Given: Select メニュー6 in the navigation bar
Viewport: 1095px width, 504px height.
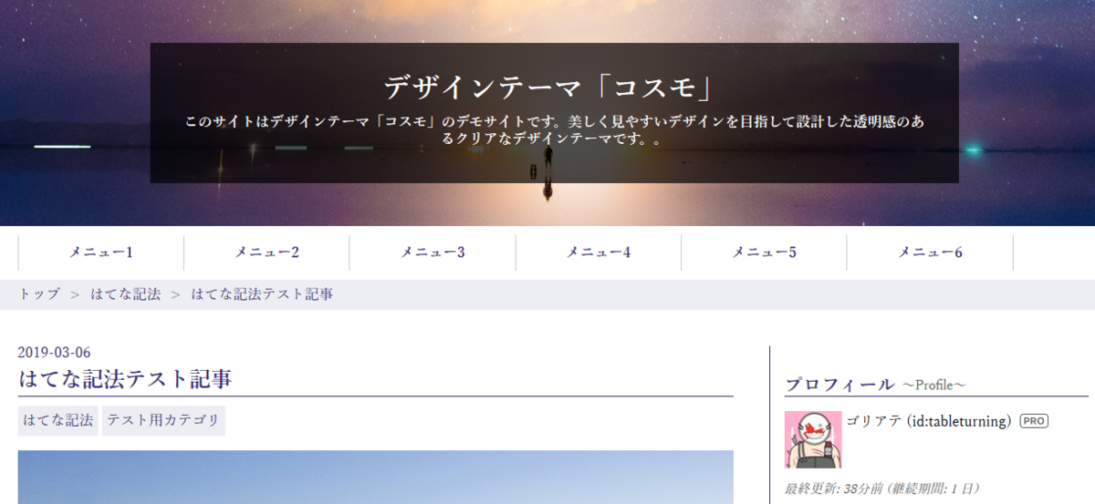Looking at the screenshot, I should tap(930, 252).
